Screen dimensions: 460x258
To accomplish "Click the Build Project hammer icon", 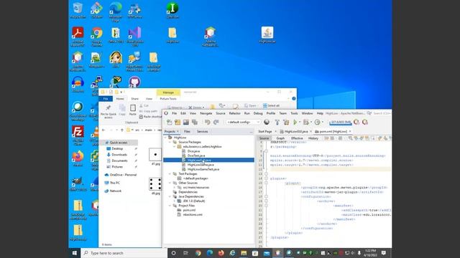I will pos(277,123).
